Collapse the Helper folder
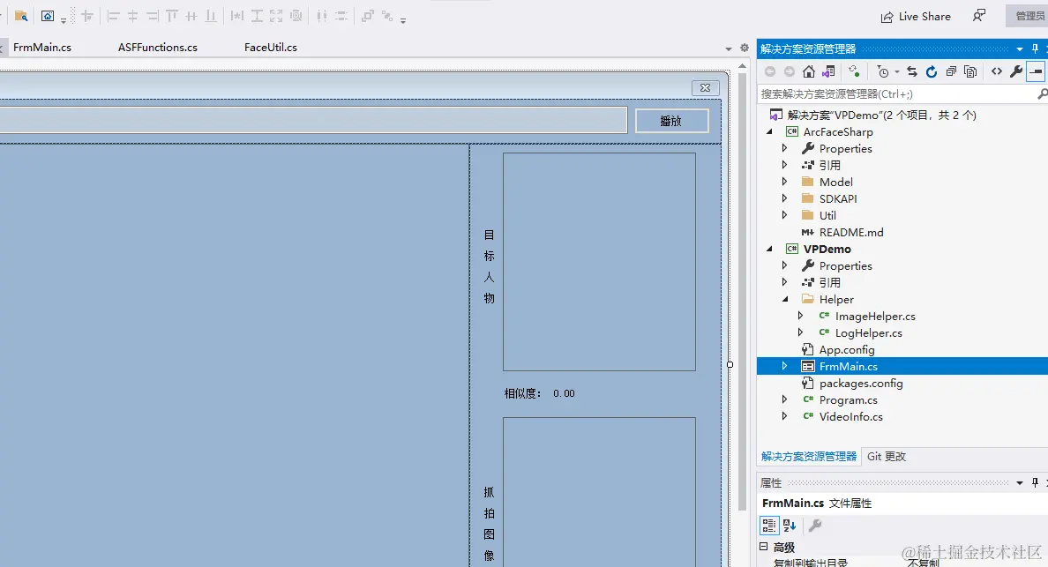The image size is (1048, 567). pyautogui.click(x=785, y=299)
